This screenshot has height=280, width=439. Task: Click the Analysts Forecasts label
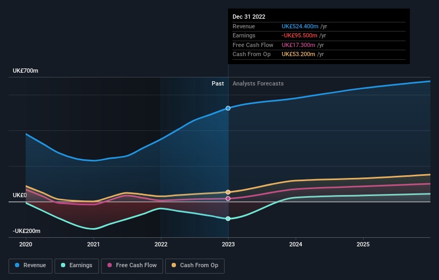pyautogui.click(x=258, y=84)
